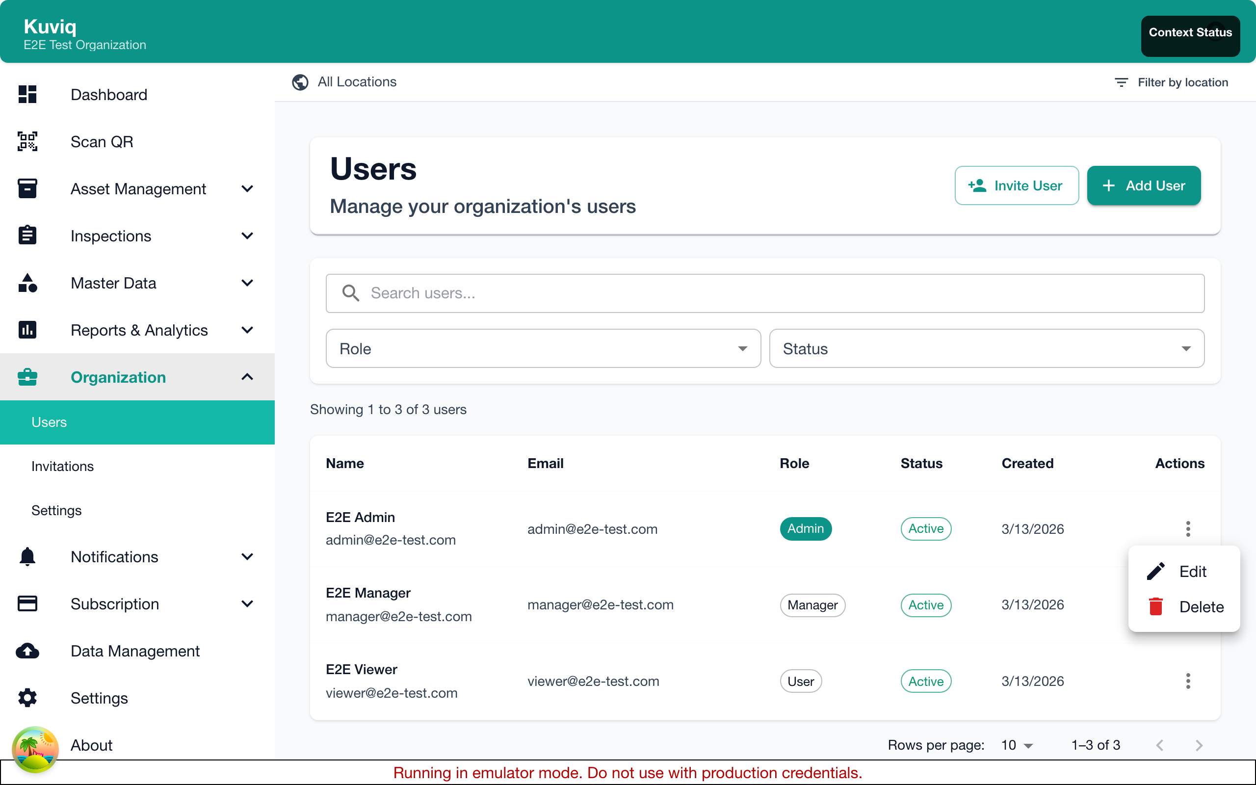Click the red Delete trash icon
Viewport: 1256px width, 785px height.
pos(1156,606)
